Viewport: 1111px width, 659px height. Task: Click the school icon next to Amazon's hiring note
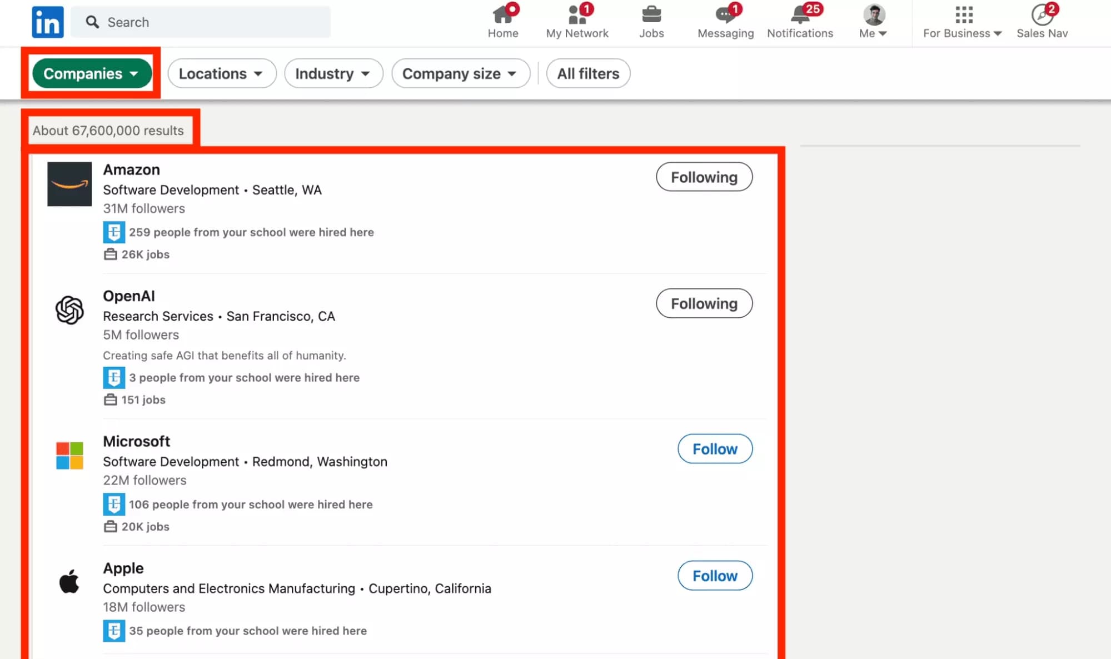pos(114,232)
